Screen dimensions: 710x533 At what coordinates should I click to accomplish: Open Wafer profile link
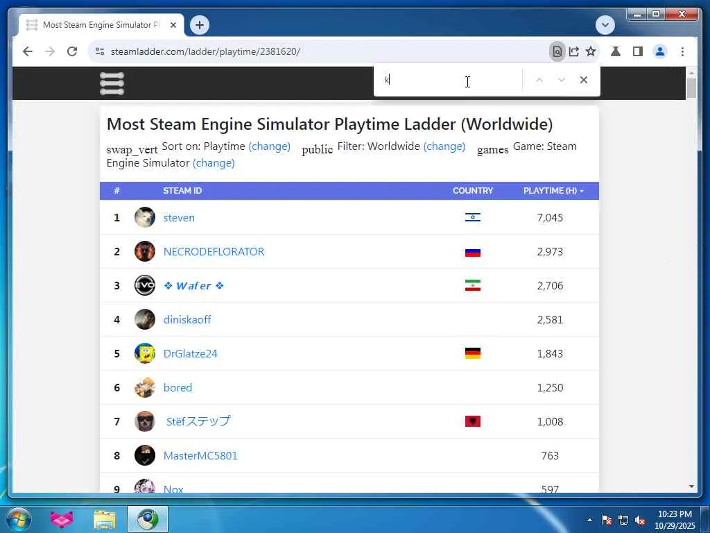tap(194, 286)
